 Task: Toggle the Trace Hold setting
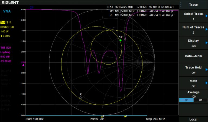(x=193, y=70)
